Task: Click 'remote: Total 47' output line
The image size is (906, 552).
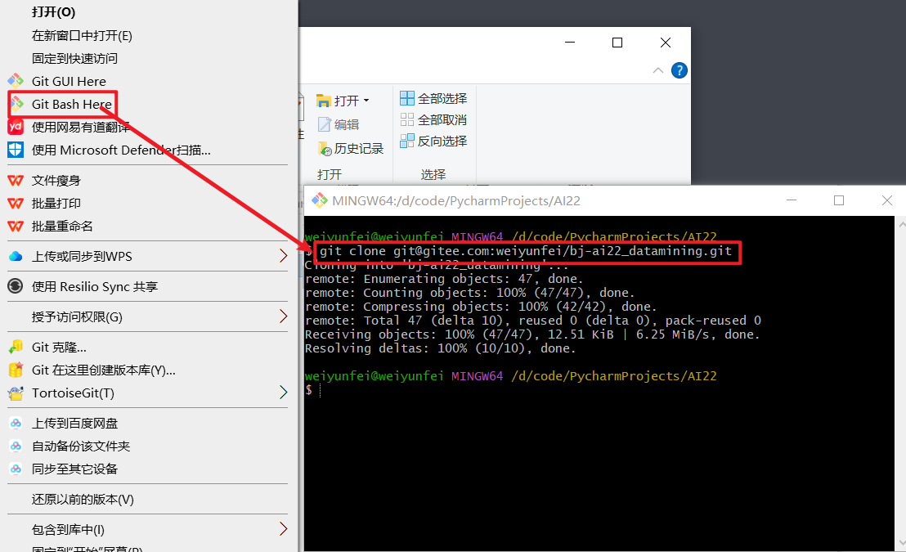Action: click(x=533, y=321)
